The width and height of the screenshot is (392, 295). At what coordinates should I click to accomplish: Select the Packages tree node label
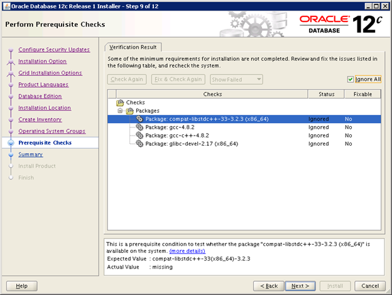tap(148, 110)
